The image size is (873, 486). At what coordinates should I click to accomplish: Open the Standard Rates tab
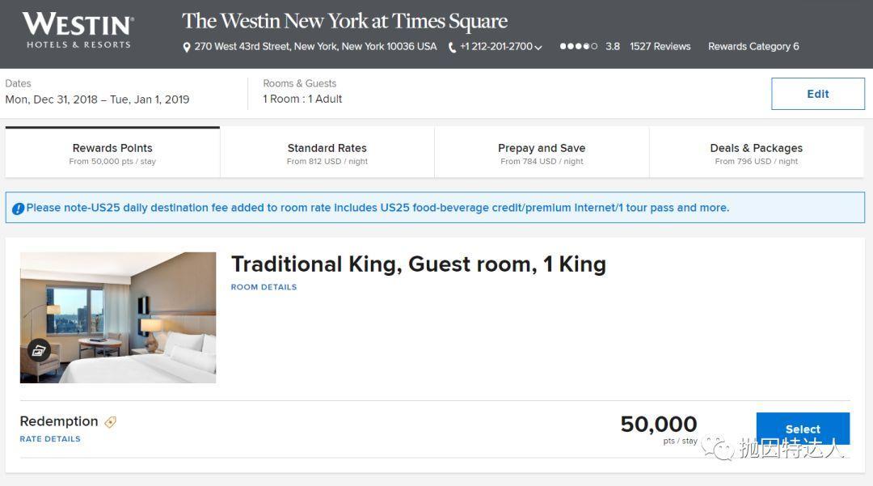coord(327,153)
